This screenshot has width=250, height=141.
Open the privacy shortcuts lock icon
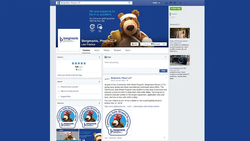[x=181, y=3]
